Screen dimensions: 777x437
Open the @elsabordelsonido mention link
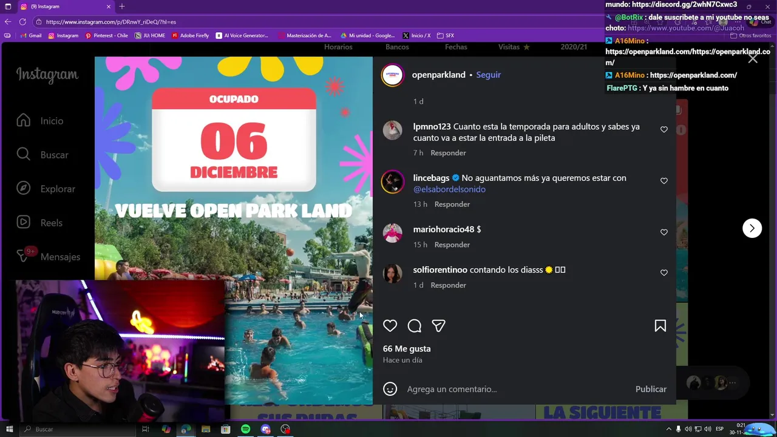(449, 189)
